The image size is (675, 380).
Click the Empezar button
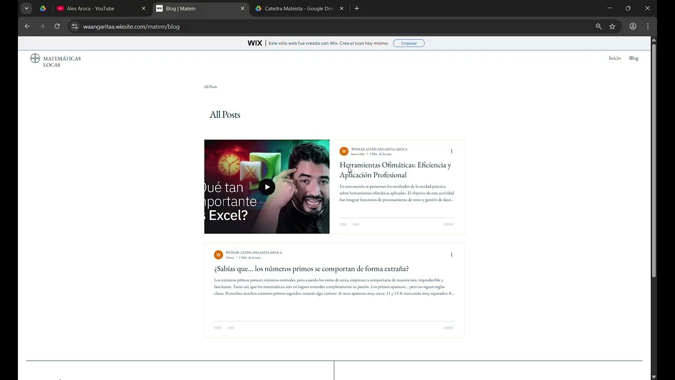[x=409, y=43]
